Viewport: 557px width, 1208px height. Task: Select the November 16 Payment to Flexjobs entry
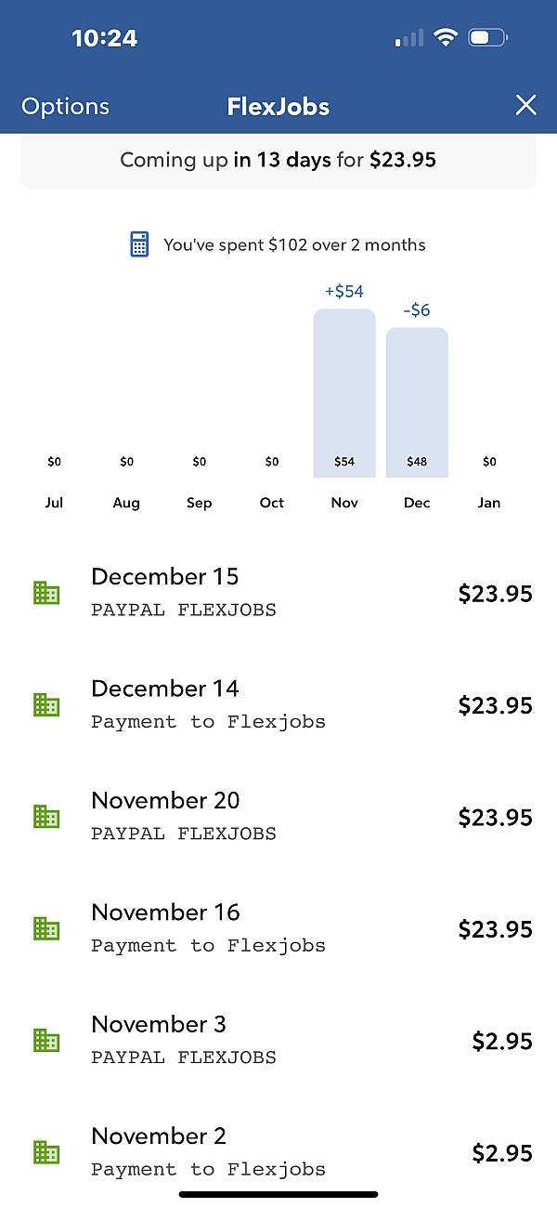pos(278,927)
